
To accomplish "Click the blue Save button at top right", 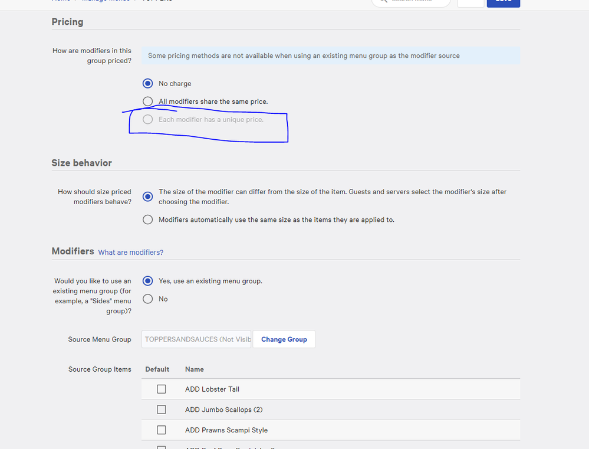I will (503, 2).
